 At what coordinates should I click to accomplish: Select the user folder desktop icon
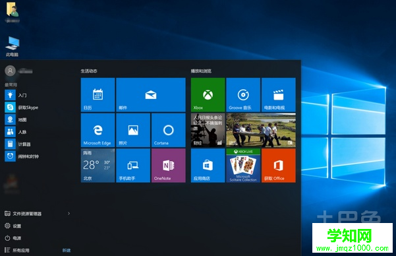[12, 12]
